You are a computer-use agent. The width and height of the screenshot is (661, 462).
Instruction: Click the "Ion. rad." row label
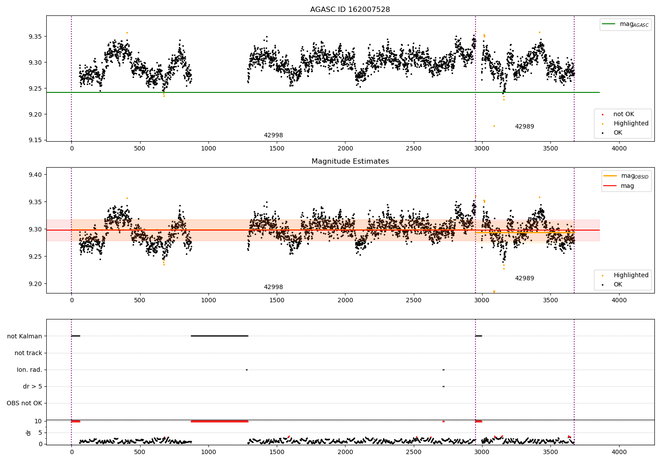[x=30, y=370]
